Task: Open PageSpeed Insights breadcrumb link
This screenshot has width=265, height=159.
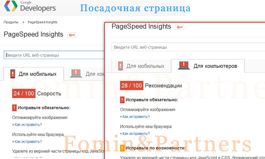Action: tap(43, 22)
